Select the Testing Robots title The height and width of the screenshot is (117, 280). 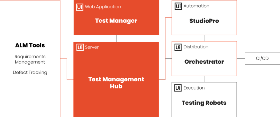pyautogui.click(x=204, y=103)
